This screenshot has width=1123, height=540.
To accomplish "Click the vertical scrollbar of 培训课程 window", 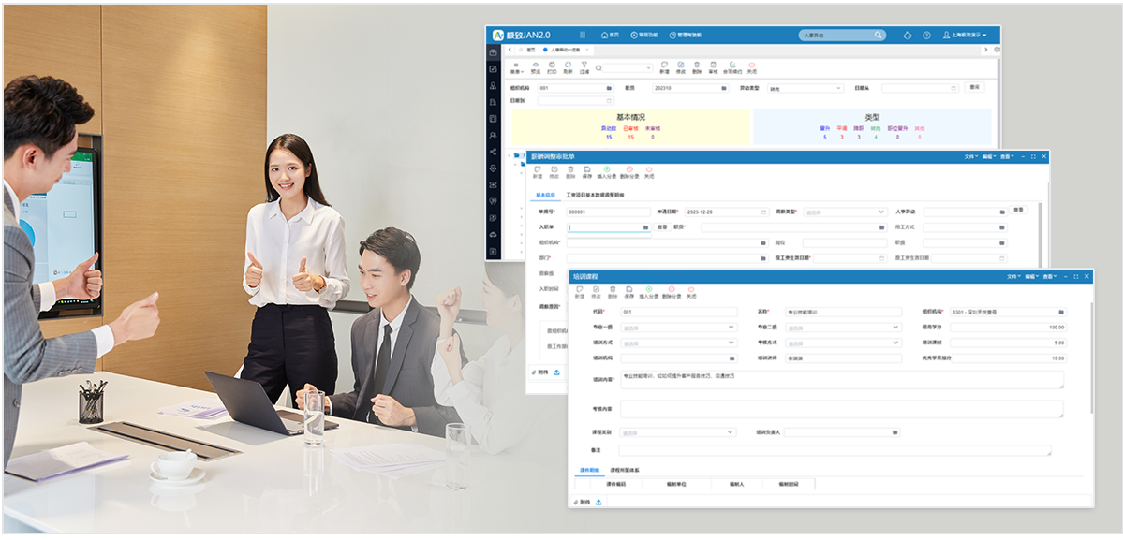I will coord(1090,356).
